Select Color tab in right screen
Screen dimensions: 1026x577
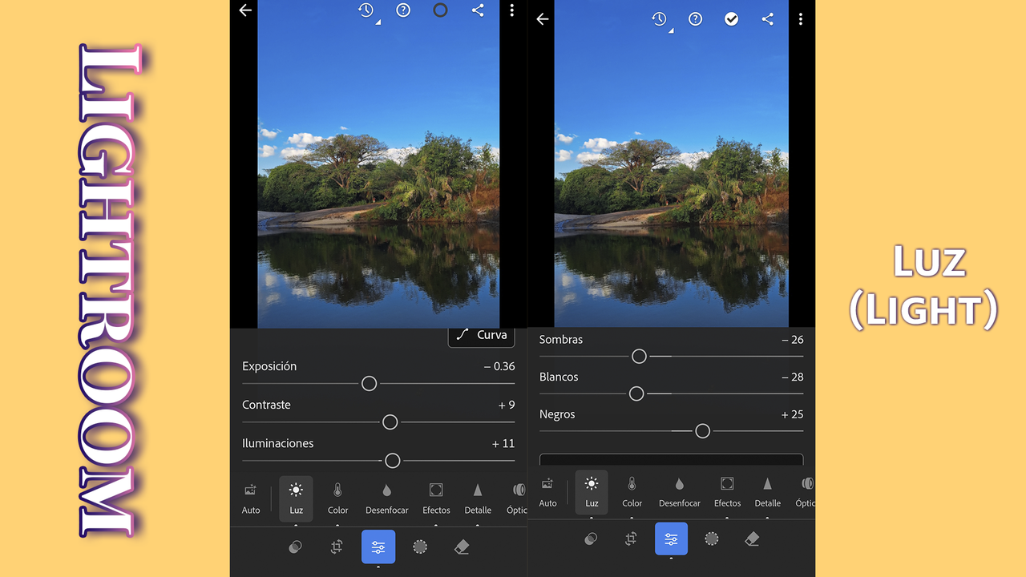point(632,493)
